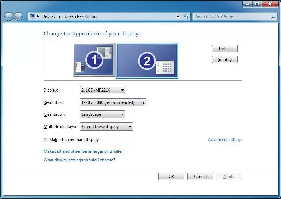Image resolution: width=281 pixels, height=199 pixels.
Task: Expand breadcrumb arrow after Display
Action: (x=59, y=16)
